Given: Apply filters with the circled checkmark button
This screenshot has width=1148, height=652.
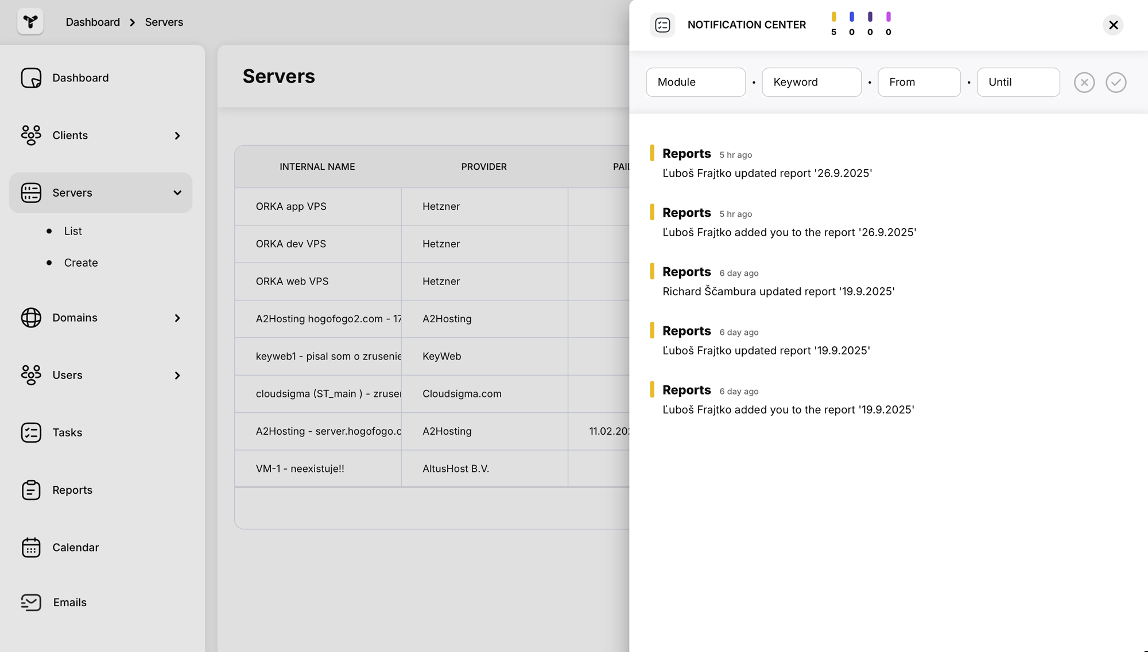Looking at the screenshot, I should pyautogui.click(x=1115, y=83).
